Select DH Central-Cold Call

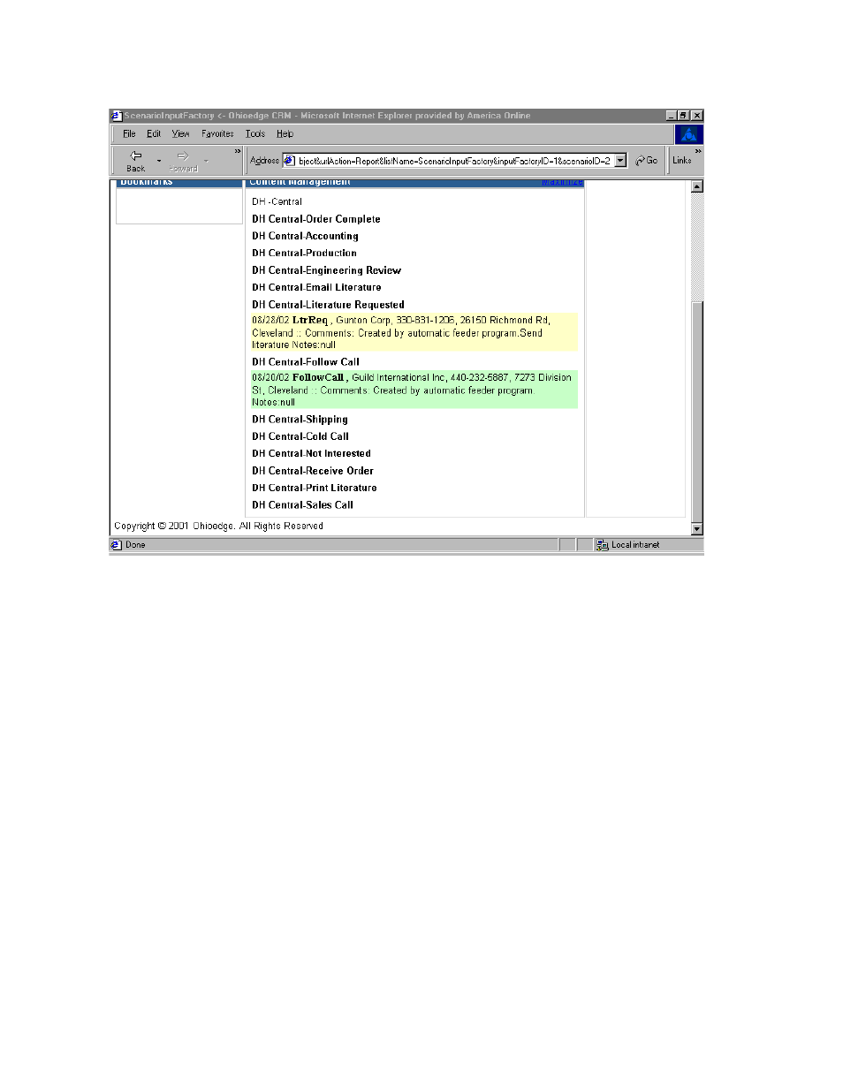[x=300, y=436]
